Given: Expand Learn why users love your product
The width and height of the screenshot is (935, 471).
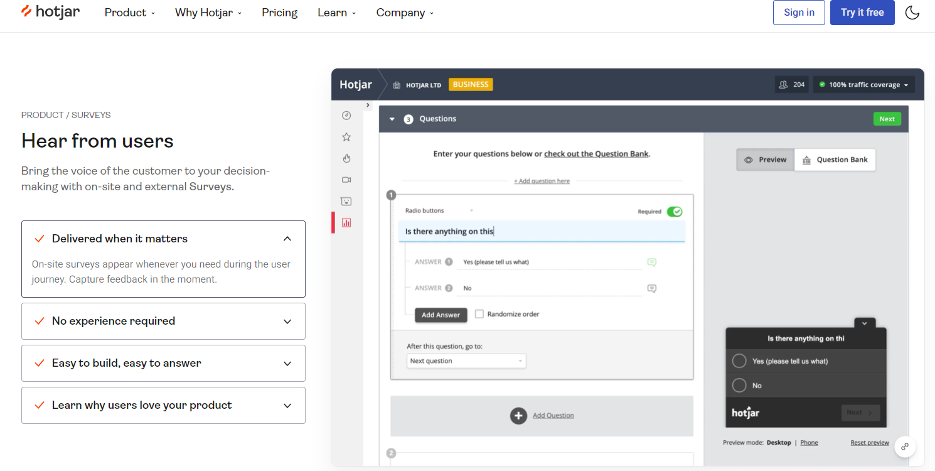Looking at the screenshot, I should pyautogui.click(x=163, y=406).
